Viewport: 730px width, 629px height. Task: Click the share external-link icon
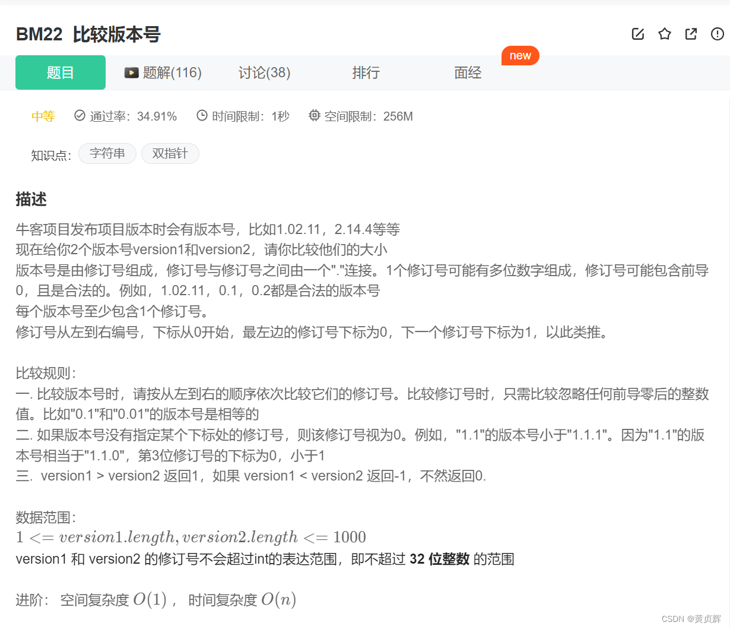(x=691, y=34)
